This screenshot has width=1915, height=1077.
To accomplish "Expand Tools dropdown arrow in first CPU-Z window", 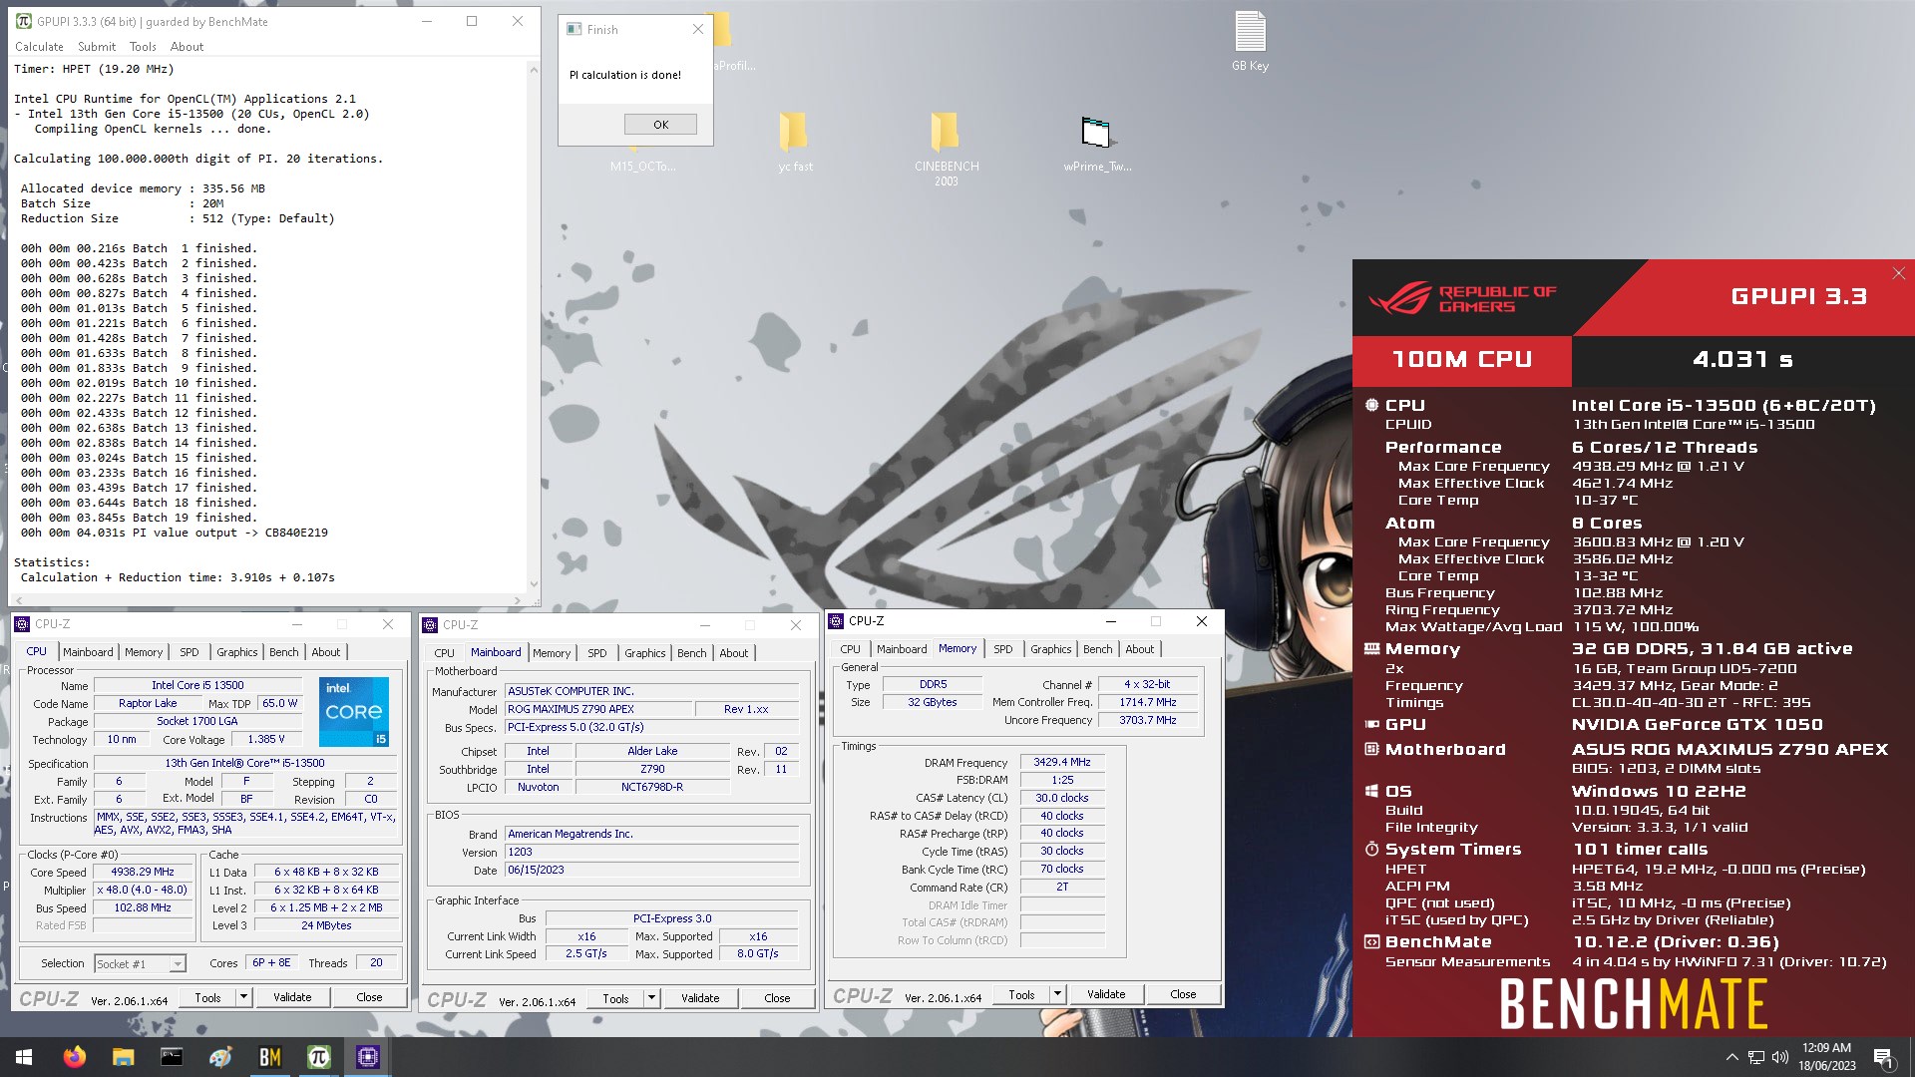I will 242,997.
